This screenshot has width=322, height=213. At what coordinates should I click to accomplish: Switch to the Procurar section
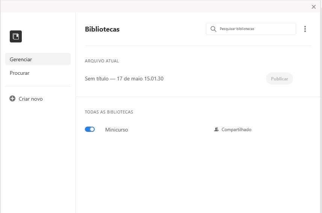tap(20, 73)
